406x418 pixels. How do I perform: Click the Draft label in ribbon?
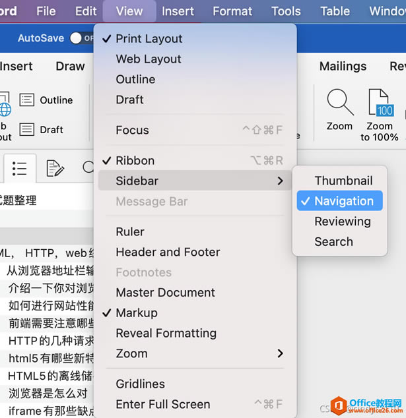pos(51,130)
